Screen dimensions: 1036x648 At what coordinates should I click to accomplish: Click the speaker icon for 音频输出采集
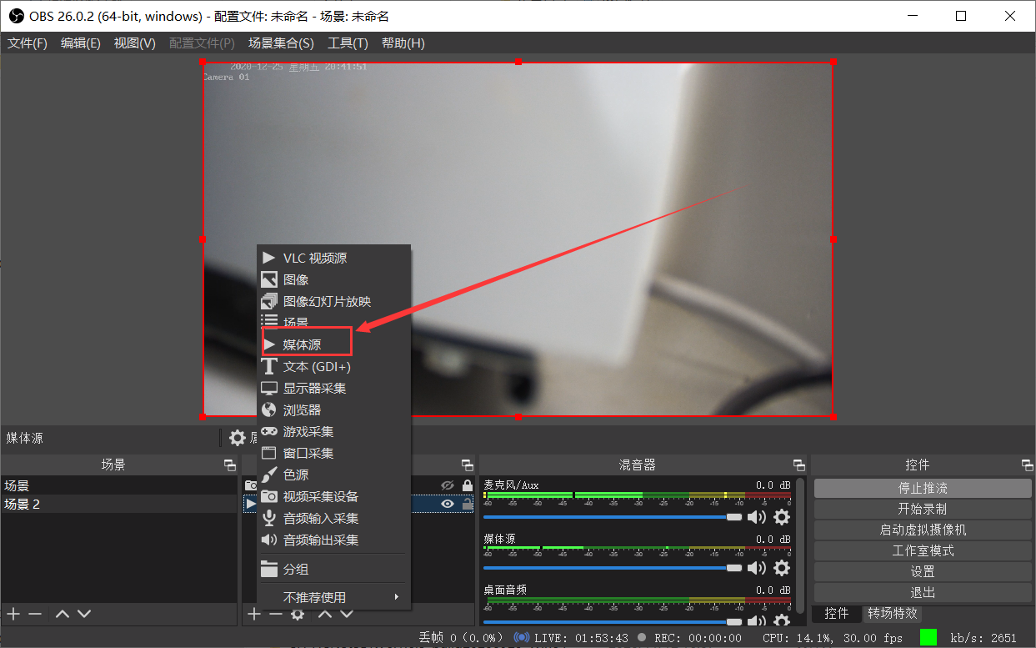pos(268,540)
